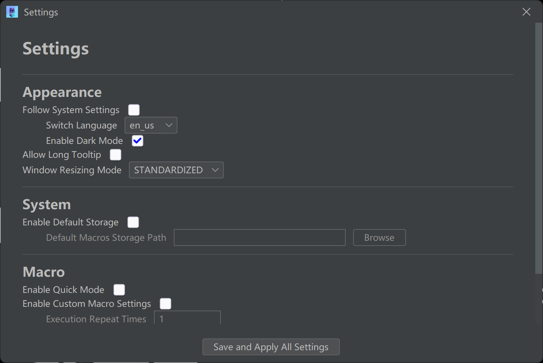Enable Follow System Settings checkbox
543x363 pixels.
[x=134, y=110]
